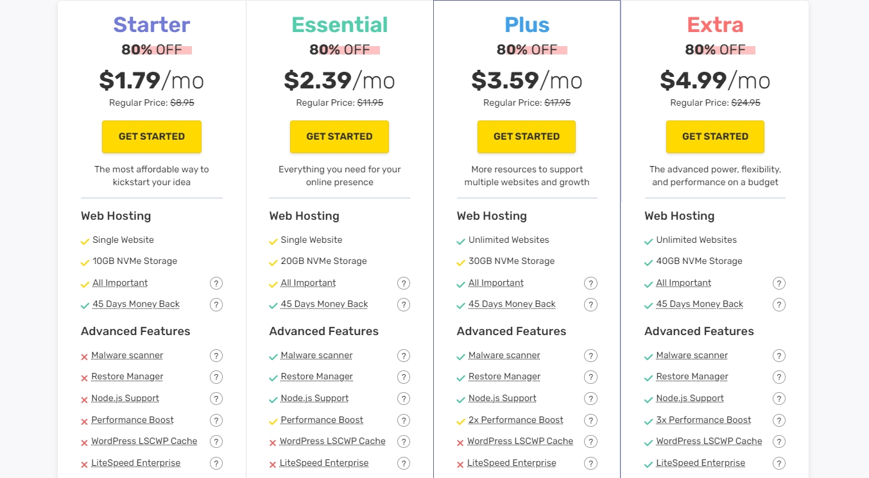Open 45 Days Money Back link in Plus
Image resolution: width=869 pixels, height=478 pixels.
[x=512, y=304]
